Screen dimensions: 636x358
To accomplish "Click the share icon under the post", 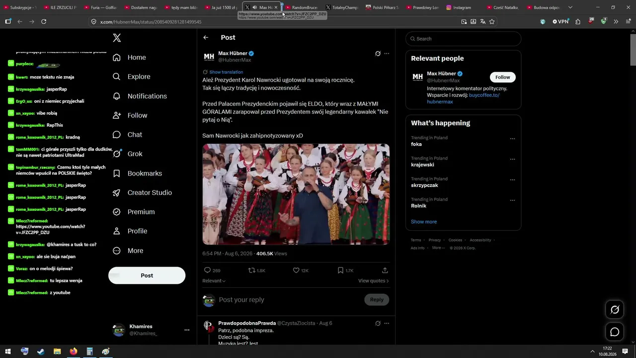I will coord(385,270).
